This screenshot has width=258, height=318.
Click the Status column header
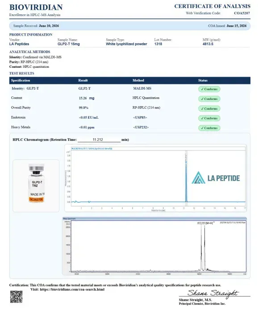point(203,80)
